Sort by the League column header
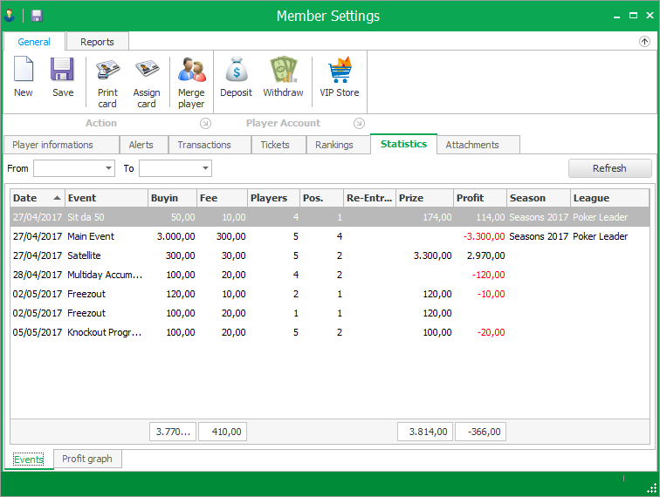 coord(610,198)
